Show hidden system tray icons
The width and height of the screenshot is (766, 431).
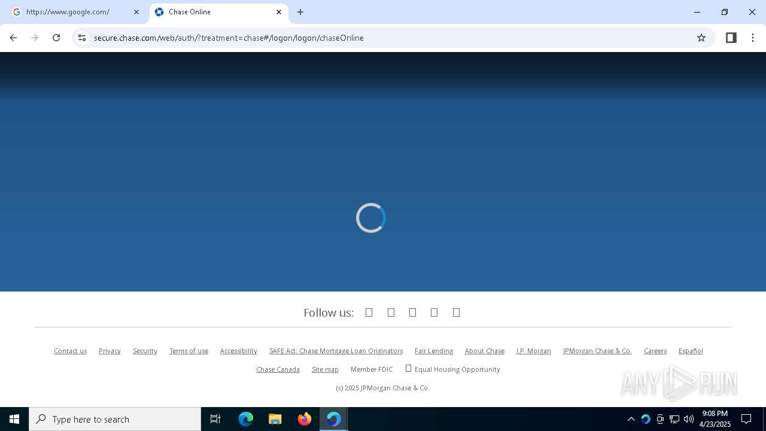click(631, 419)
